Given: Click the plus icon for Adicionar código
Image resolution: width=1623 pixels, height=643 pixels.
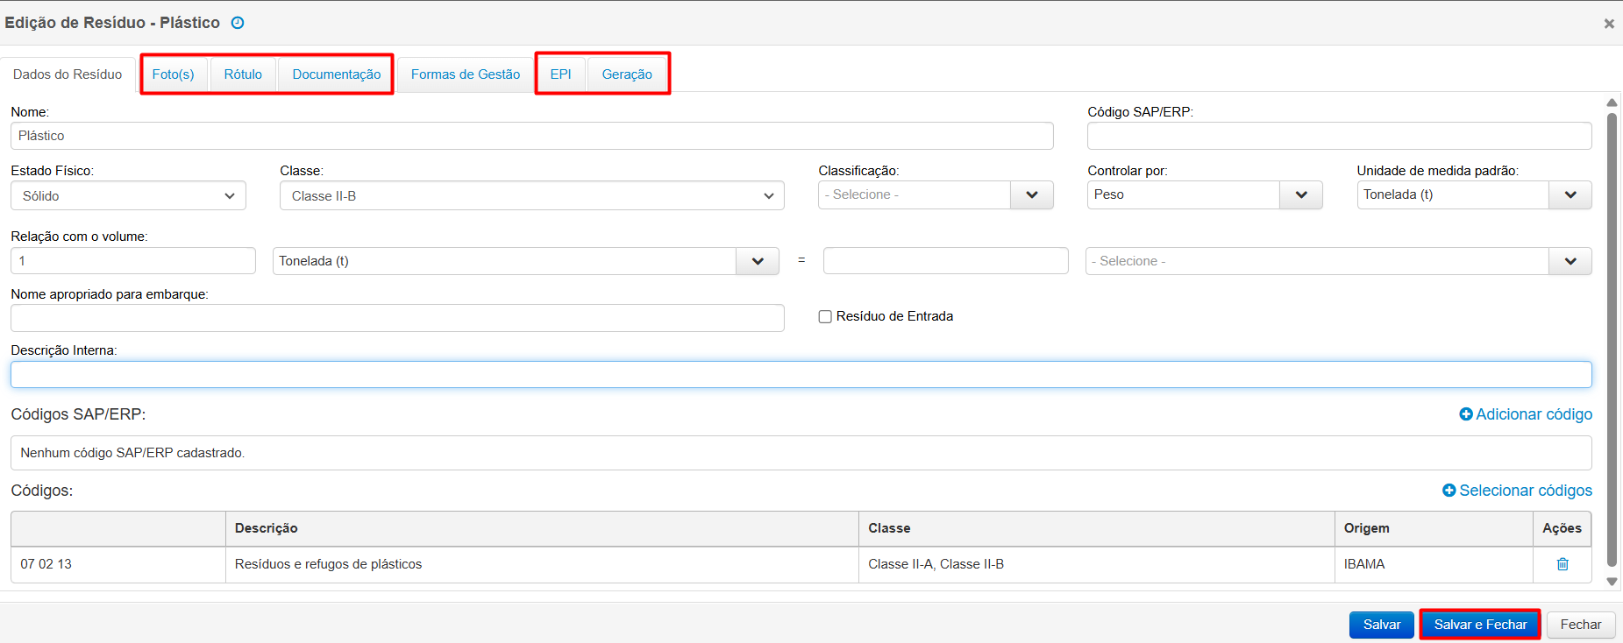Looking at the screenshot, I should [x=1465, y=414].
